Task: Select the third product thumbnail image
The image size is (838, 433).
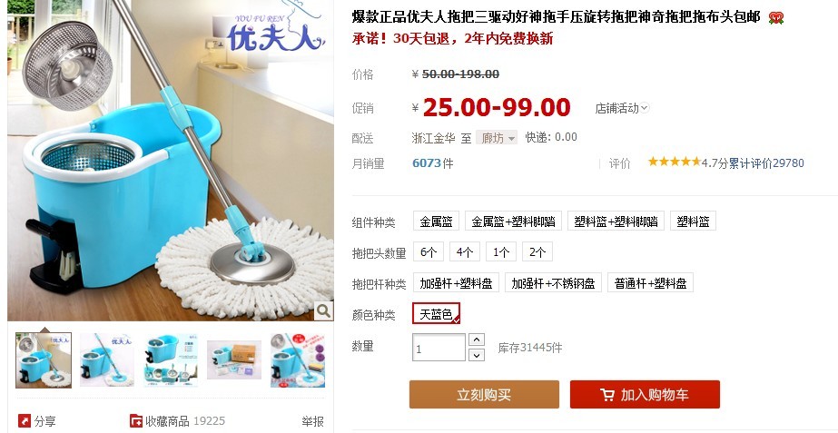Action: click(x=171, y=359)
